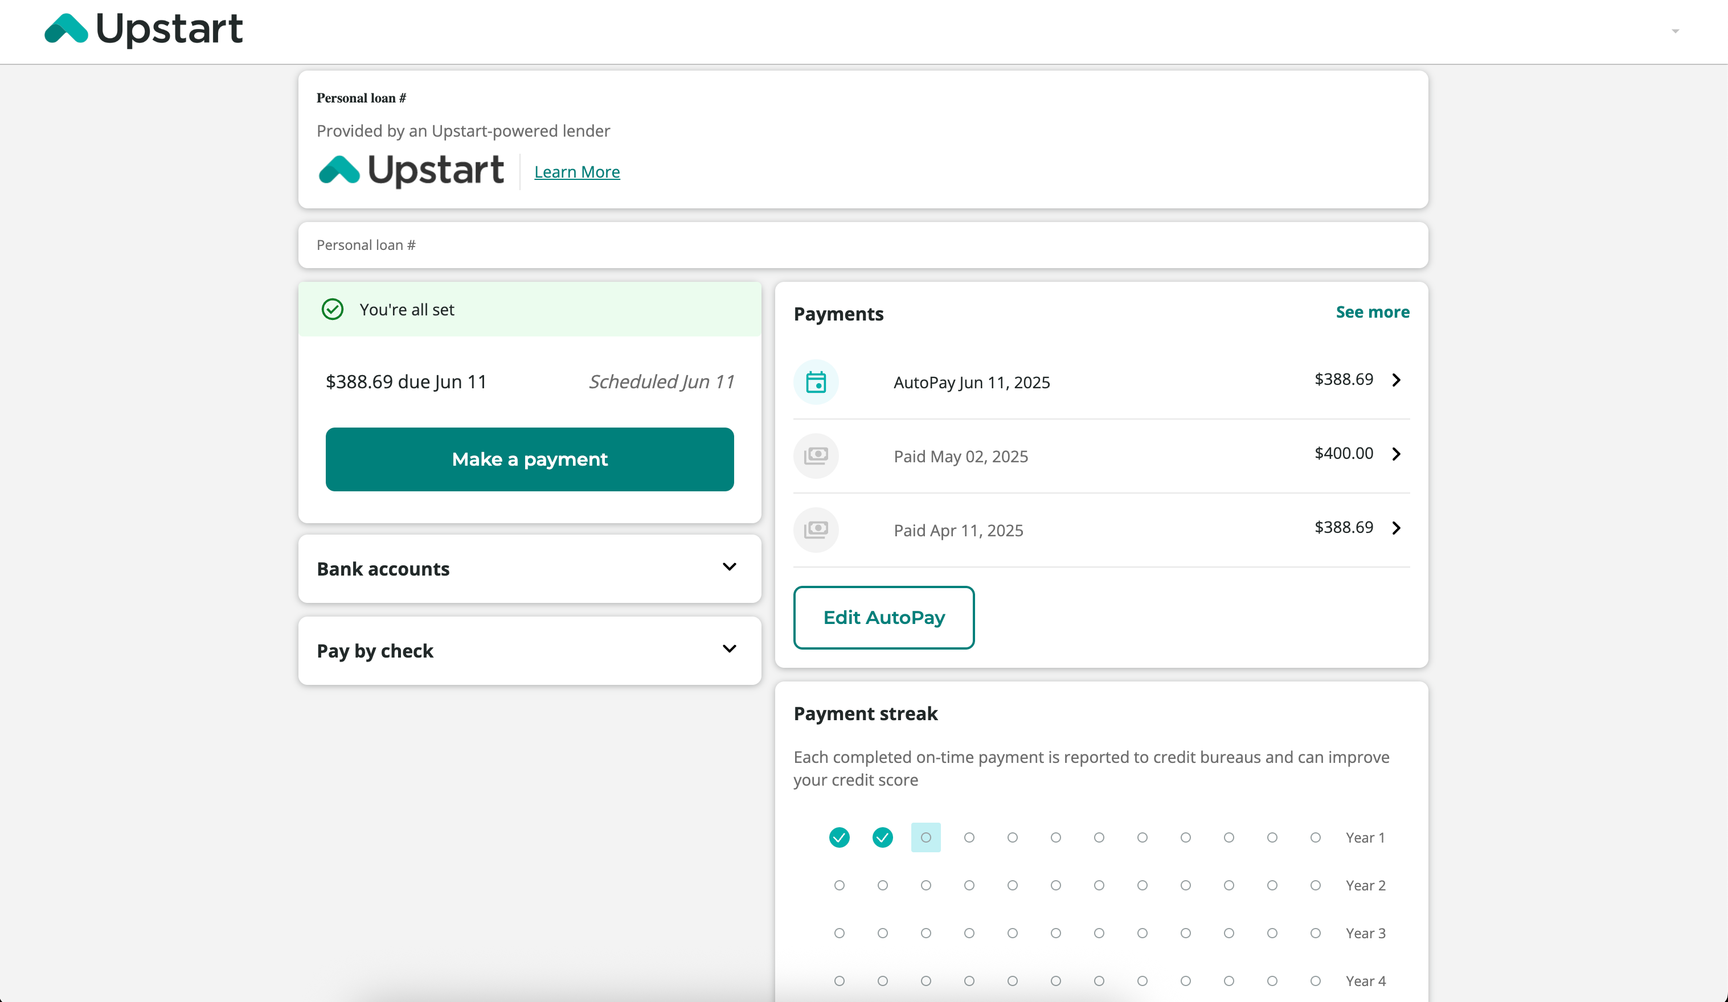Click the first completed payment checkmark in Year 1
Viewport: 1728px width, 1002px height.
click(x=838, y=837)
